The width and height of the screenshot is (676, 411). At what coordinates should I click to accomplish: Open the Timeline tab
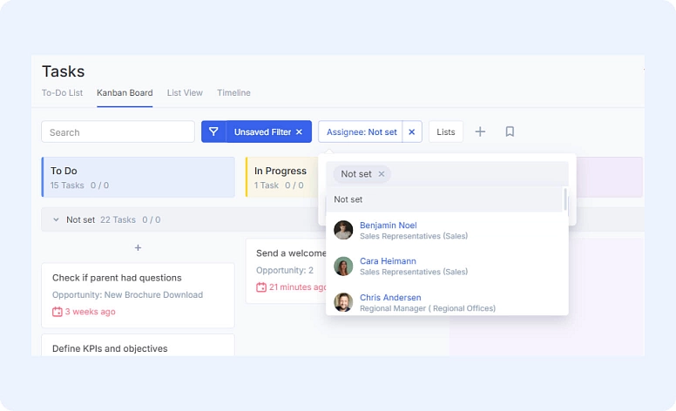pos(233,93)
